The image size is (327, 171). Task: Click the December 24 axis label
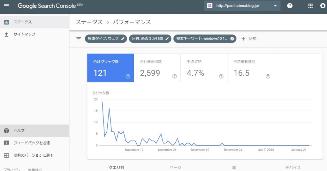(x=233, y=150)
